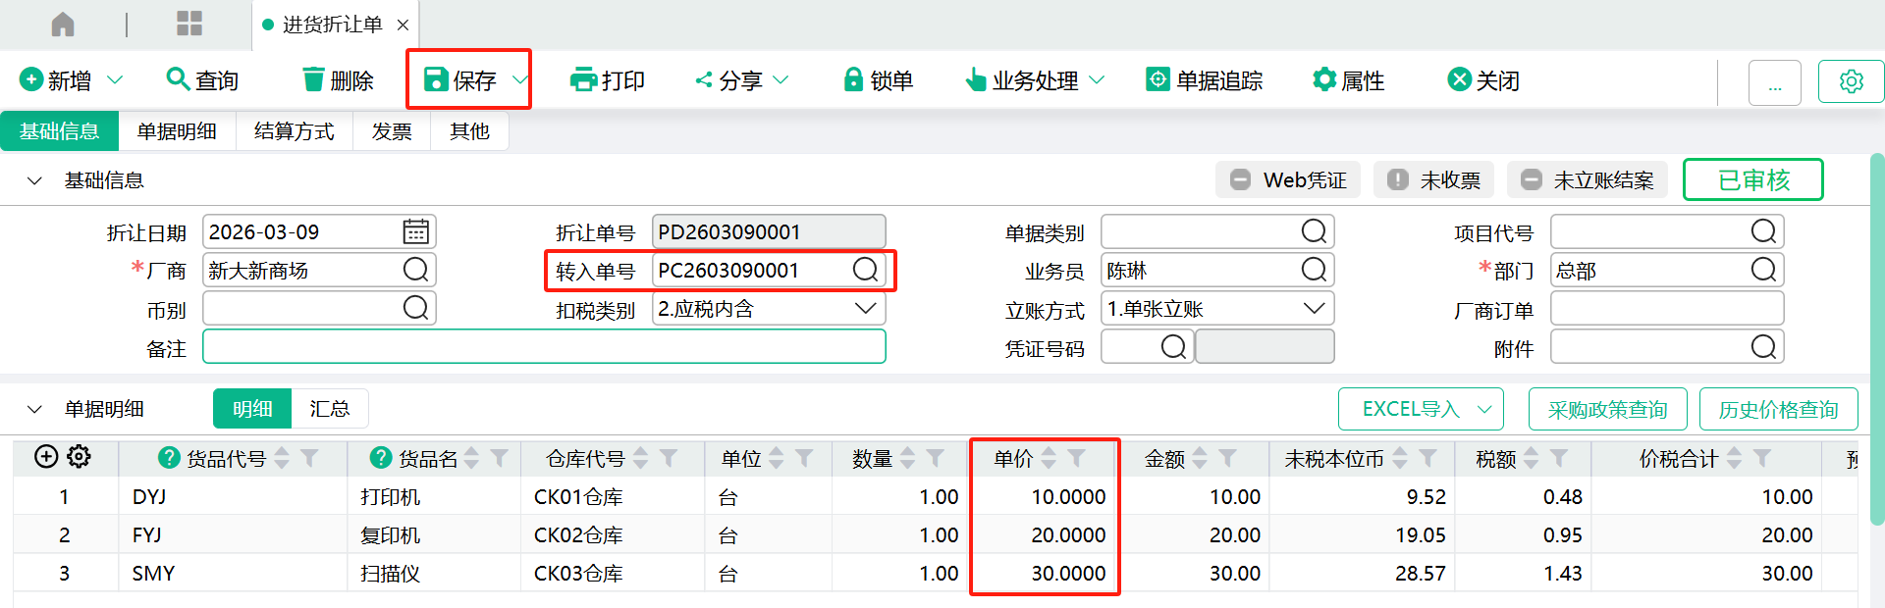1885x608 pixels.
Task: Click the settings gear at top right
Action: point(1851,81)
